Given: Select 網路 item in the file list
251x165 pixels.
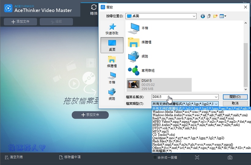Looking at the screenshot, I should [x=138, y=56].
